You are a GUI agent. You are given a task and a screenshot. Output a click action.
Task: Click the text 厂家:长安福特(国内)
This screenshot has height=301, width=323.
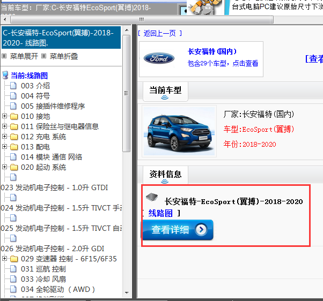[x=259, y=114]
